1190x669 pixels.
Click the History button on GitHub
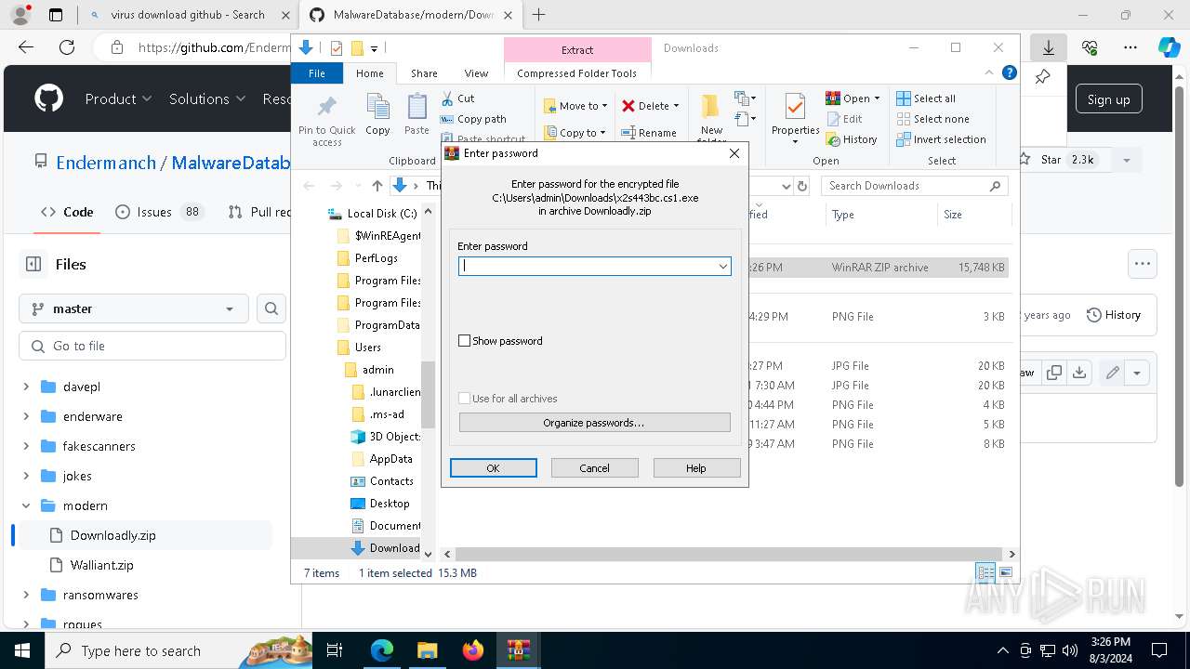pyautogui.click(x=1114, y=315)
